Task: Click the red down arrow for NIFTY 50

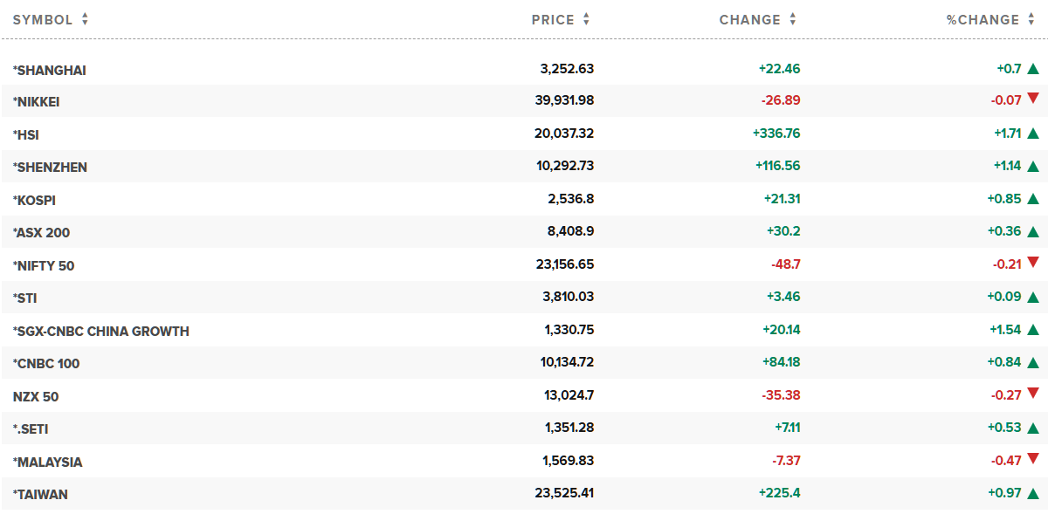Action: (x=1033, y=263)
